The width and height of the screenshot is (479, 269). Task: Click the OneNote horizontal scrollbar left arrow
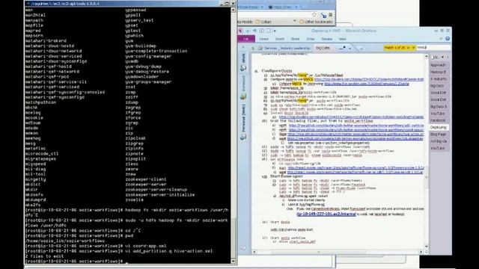pyautogui.click(x=254, y=252)
